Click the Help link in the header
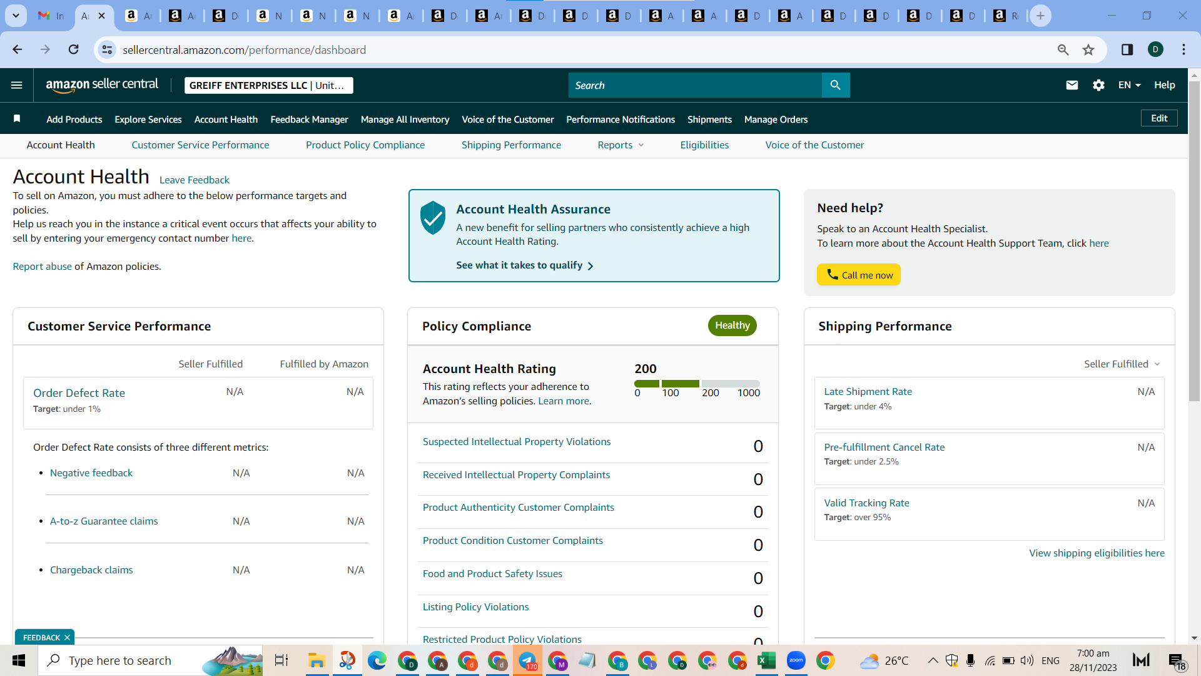 [x=1165, y=85]
